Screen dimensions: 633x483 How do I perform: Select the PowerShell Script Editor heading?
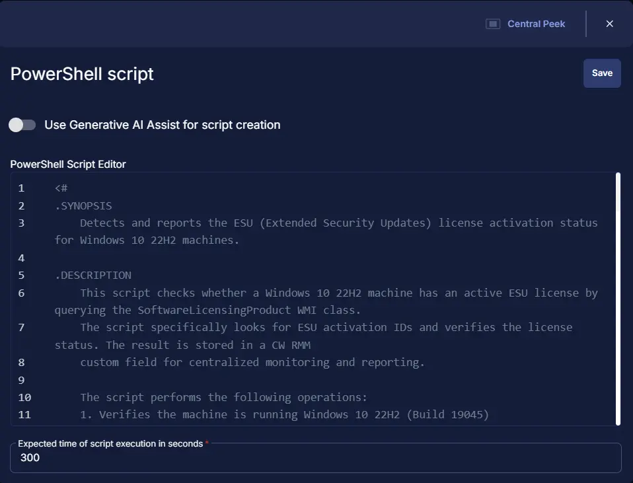(x=68, y=164)
